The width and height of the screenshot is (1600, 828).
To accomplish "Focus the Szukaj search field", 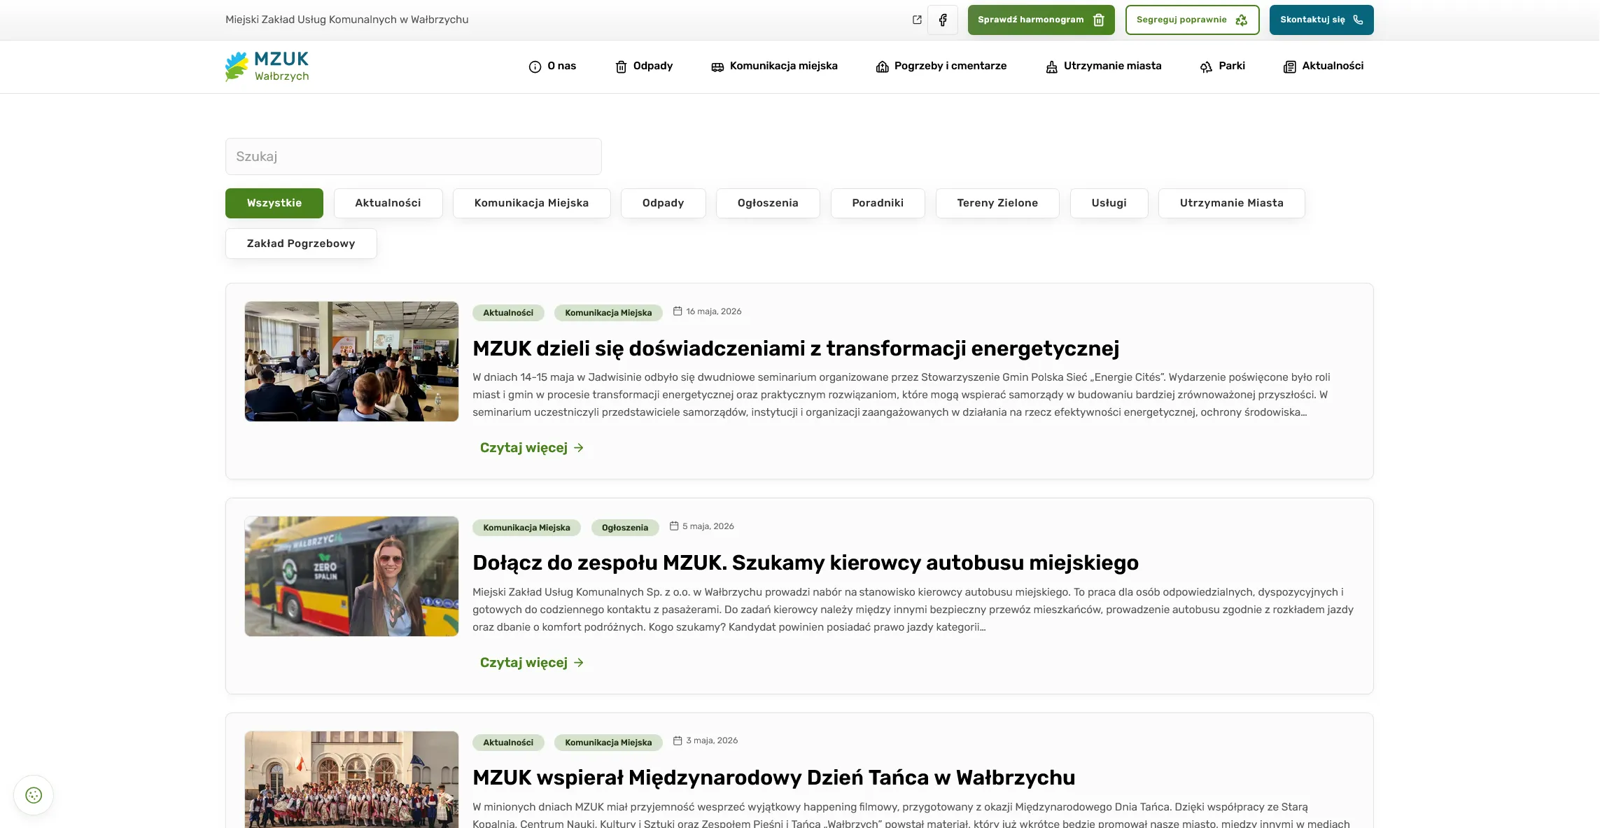I will tap(413, 156).
